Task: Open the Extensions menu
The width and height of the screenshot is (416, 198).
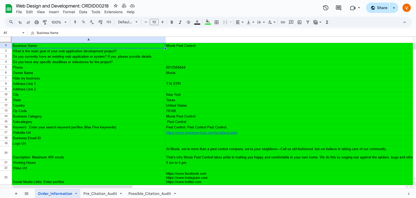Action: pyautogui.click(x=113, y=12)
